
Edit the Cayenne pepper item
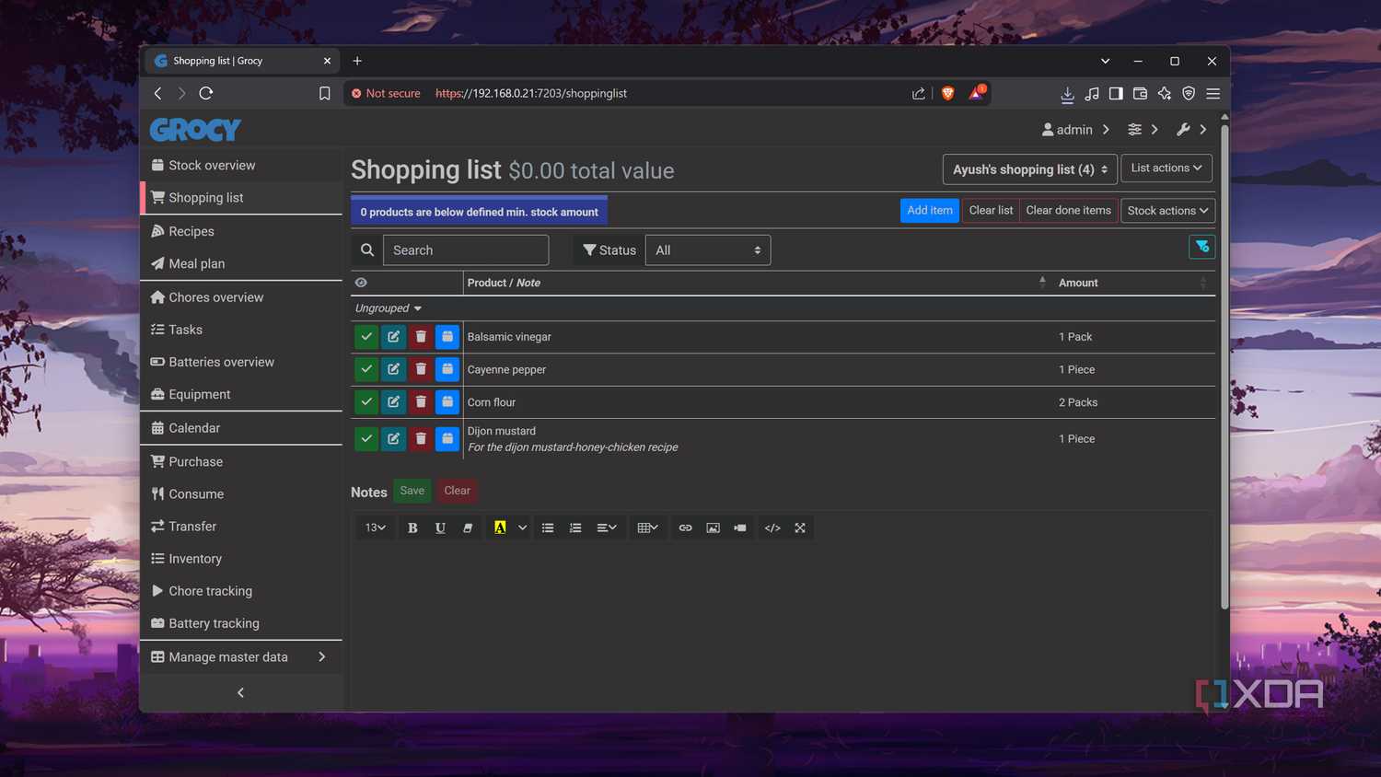tap(393, 369)
